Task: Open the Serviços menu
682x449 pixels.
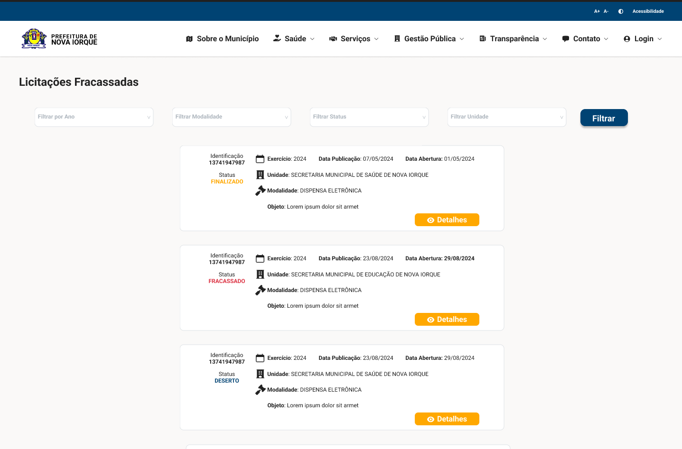Action: [x=355, y=39]
